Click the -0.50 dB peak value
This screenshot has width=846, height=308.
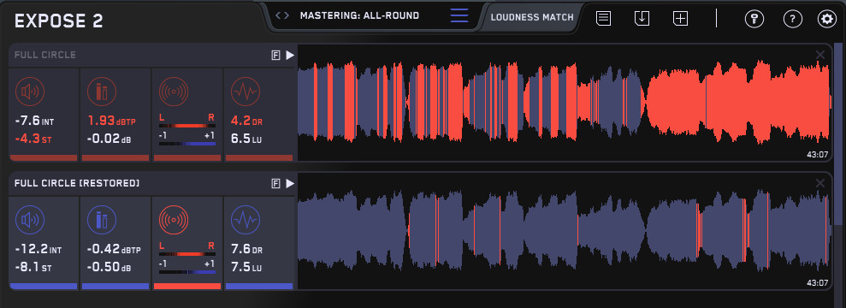(x=109, y=268)
